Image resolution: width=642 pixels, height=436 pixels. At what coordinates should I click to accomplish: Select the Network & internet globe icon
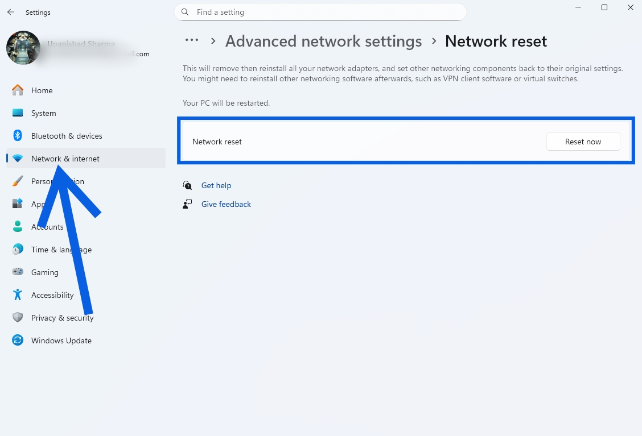coord(17,158)
